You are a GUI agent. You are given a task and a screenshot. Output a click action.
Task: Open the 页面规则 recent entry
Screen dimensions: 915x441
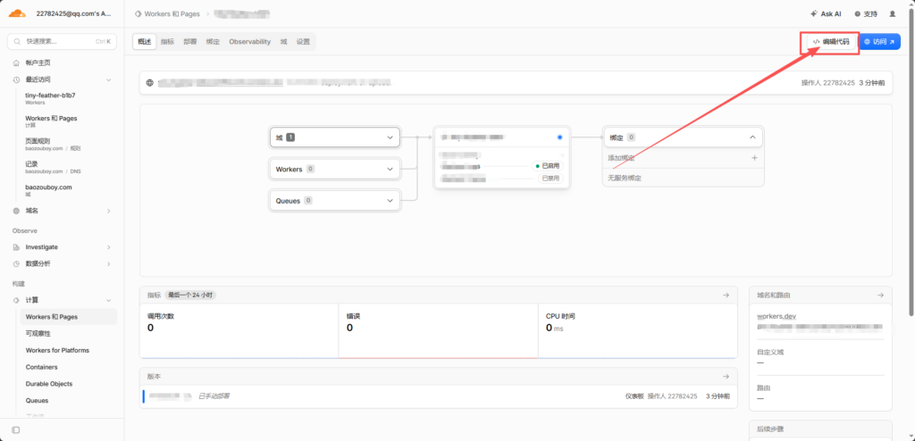[53, 144]
